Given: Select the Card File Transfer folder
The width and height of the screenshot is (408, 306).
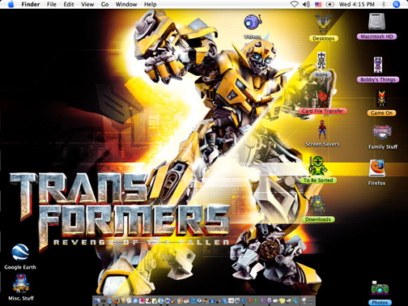Looking at the screenshot, I should click(323, 99).
